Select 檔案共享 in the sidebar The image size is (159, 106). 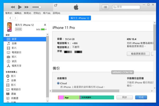25,66
